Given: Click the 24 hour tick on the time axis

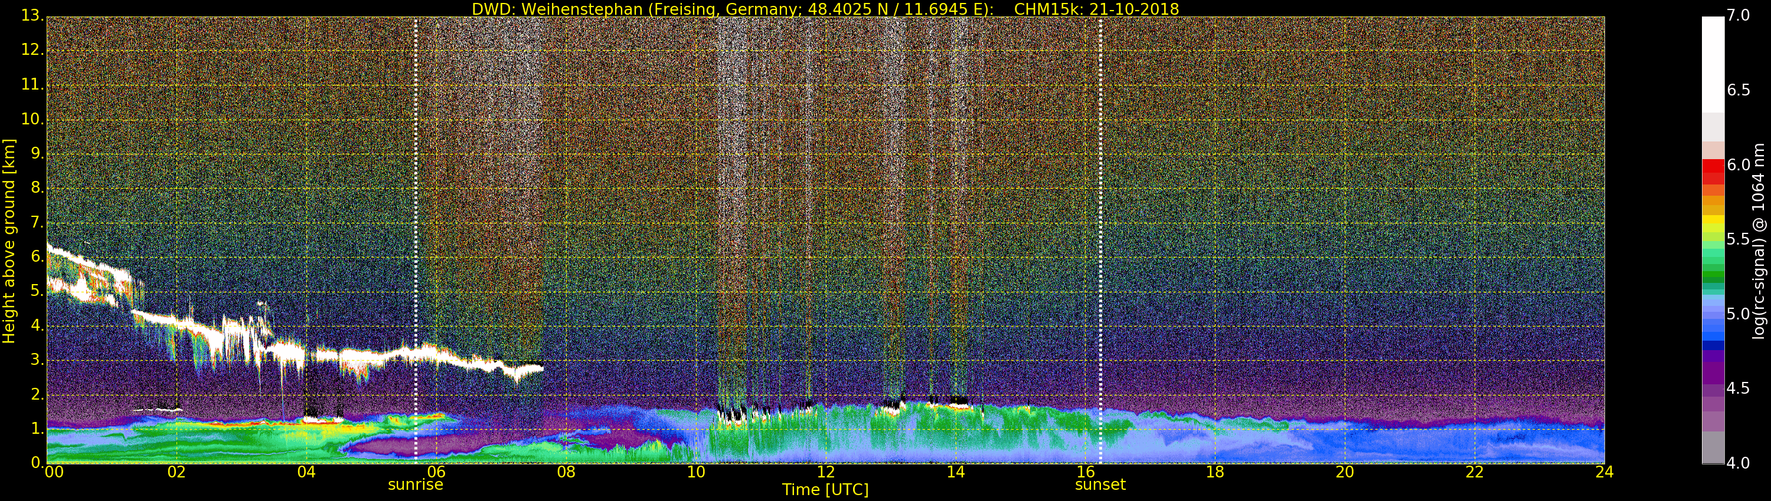Looking at the screenshot, I should (1604, 472).
